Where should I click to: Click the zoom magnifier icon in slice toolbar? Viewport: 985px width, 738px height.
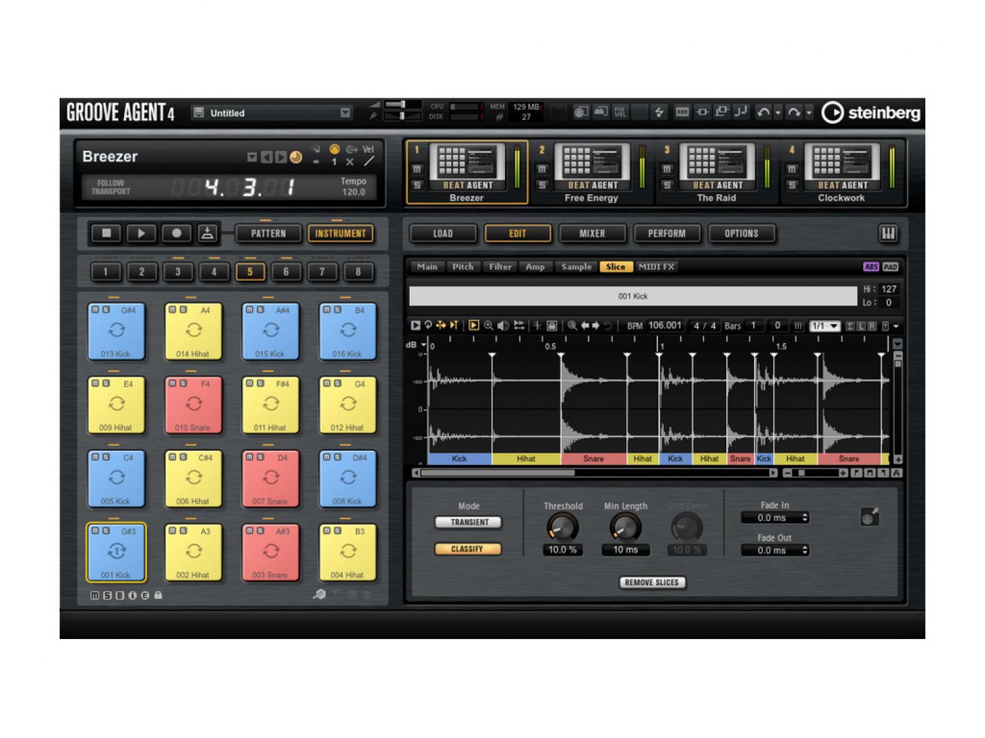click(489, 325)
